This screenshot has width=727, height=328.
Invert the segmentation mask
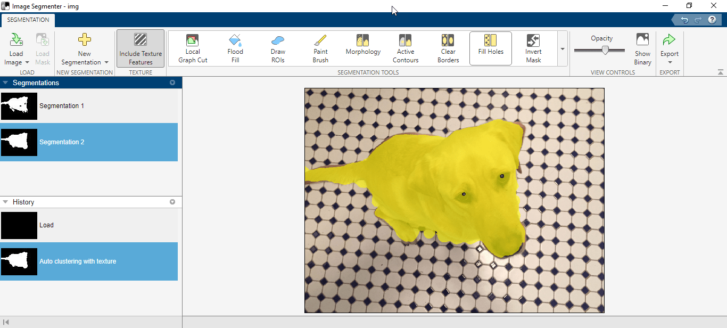click(x=533, y=48)
